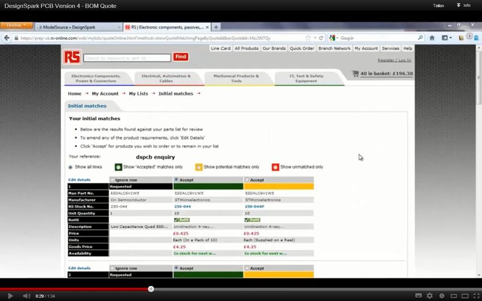Viewport: 482px width, 301px height.
Task: Click the yellow potential matches icon
Action: 199,167
